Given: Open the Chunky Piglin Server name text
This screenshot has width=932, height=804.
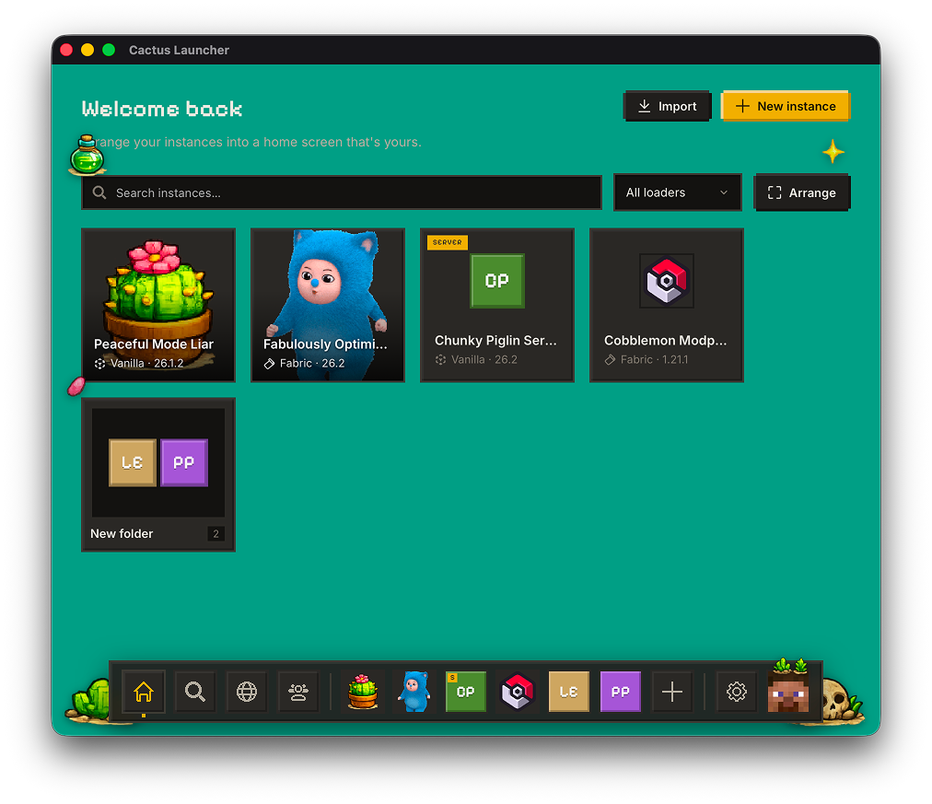Looking at the screenshot, I should point(495,341).
